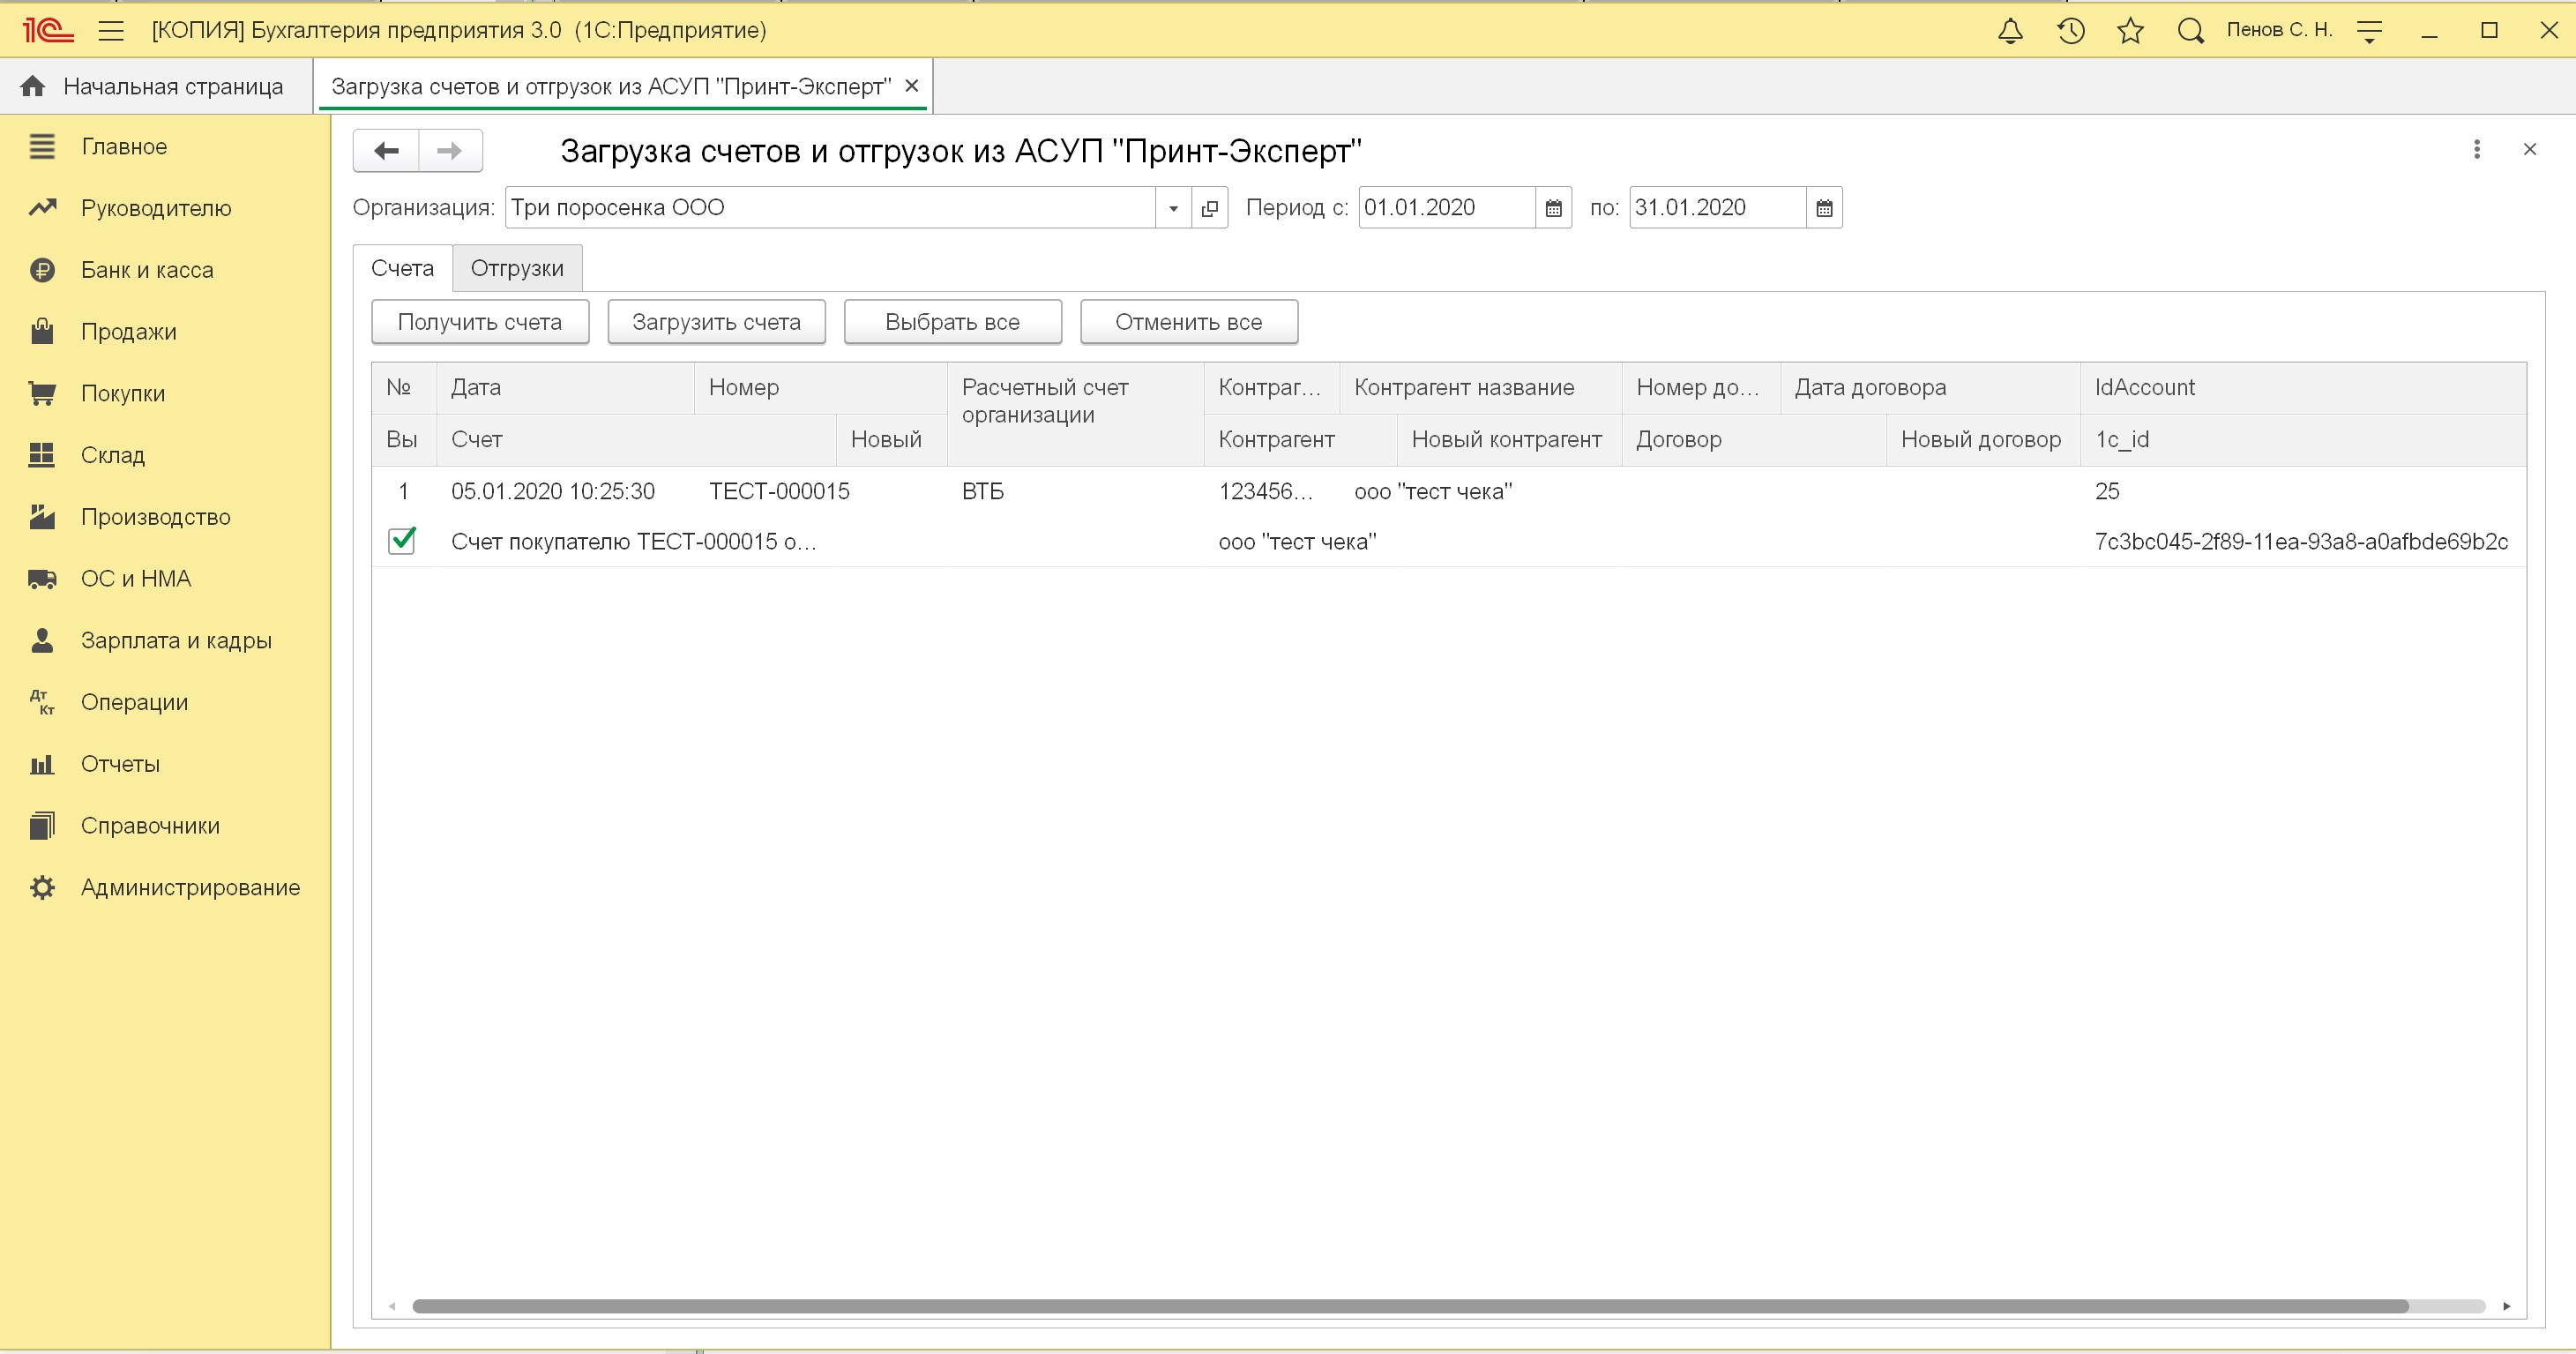
Task: Click period start date field 01.01.2020
Action: click(1447, 208)
